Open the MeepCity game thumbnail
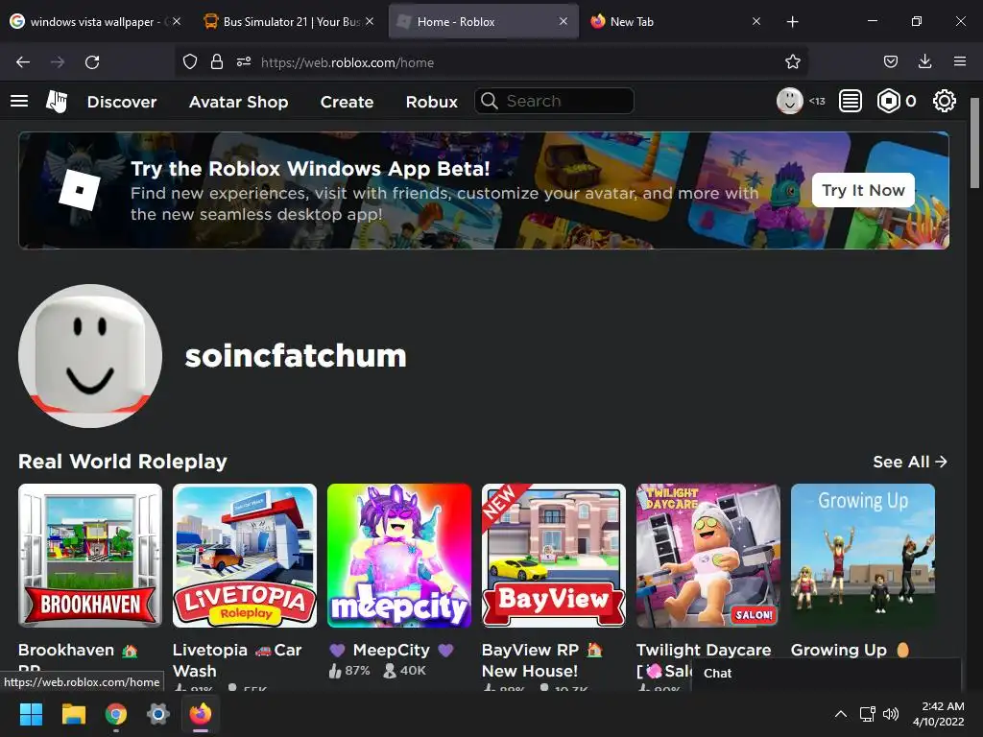The width and height of the screenshot is (983, 737). [399, 556]
